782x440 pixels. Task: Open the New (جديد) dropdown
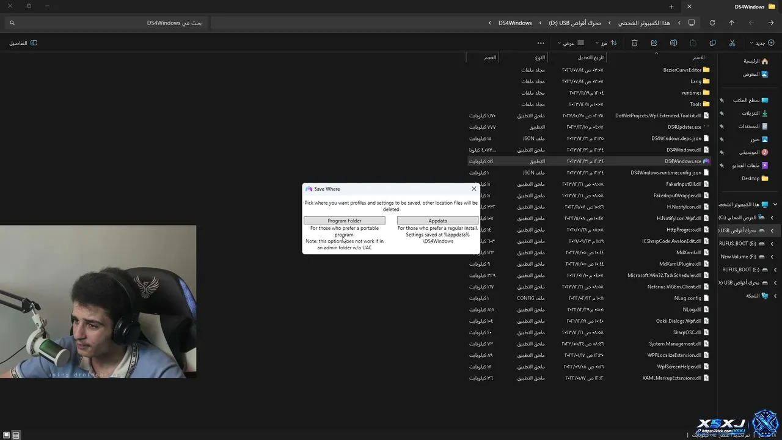761,43
